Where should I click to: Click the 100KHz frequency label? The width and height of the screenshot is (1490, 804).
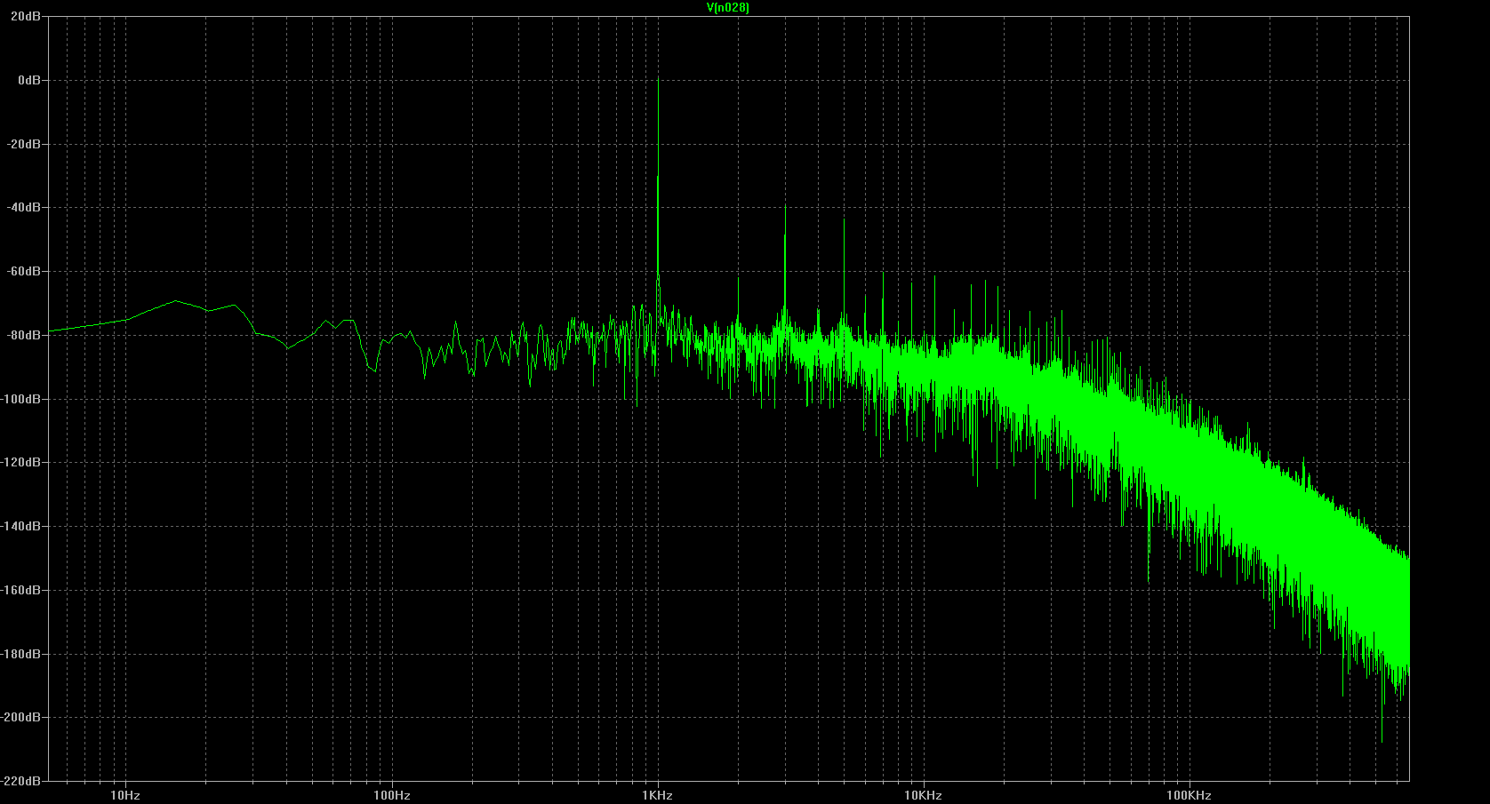coord(1190,795)
